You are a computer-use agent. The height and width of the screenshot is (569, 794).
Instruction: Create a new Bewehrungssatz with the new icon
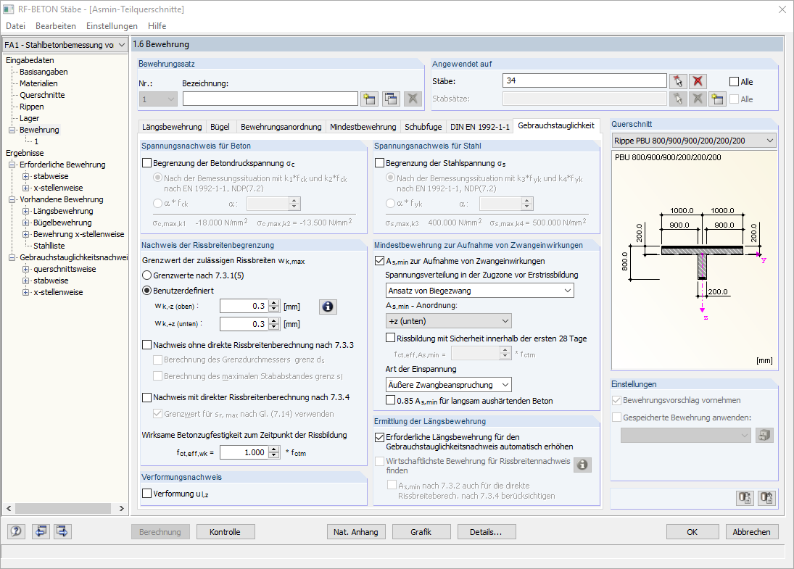point(370,98)
